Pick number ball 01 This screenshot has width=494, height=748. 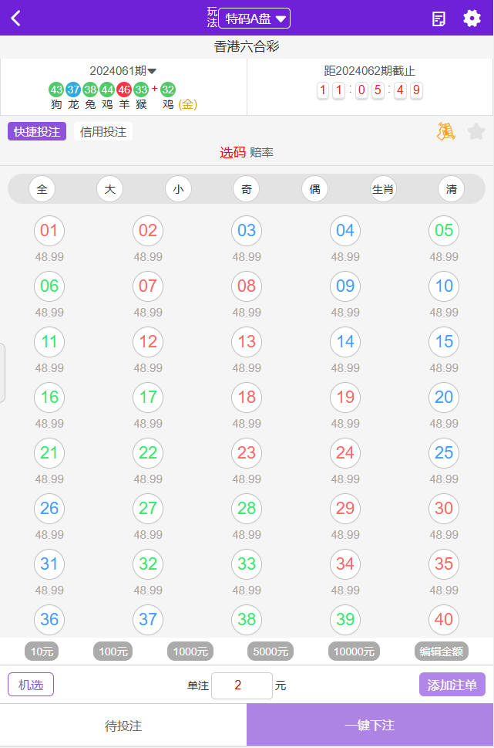coord(49,230)
